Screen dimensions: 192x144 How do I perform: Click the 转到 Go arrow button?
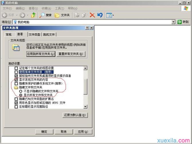point(183,22)
